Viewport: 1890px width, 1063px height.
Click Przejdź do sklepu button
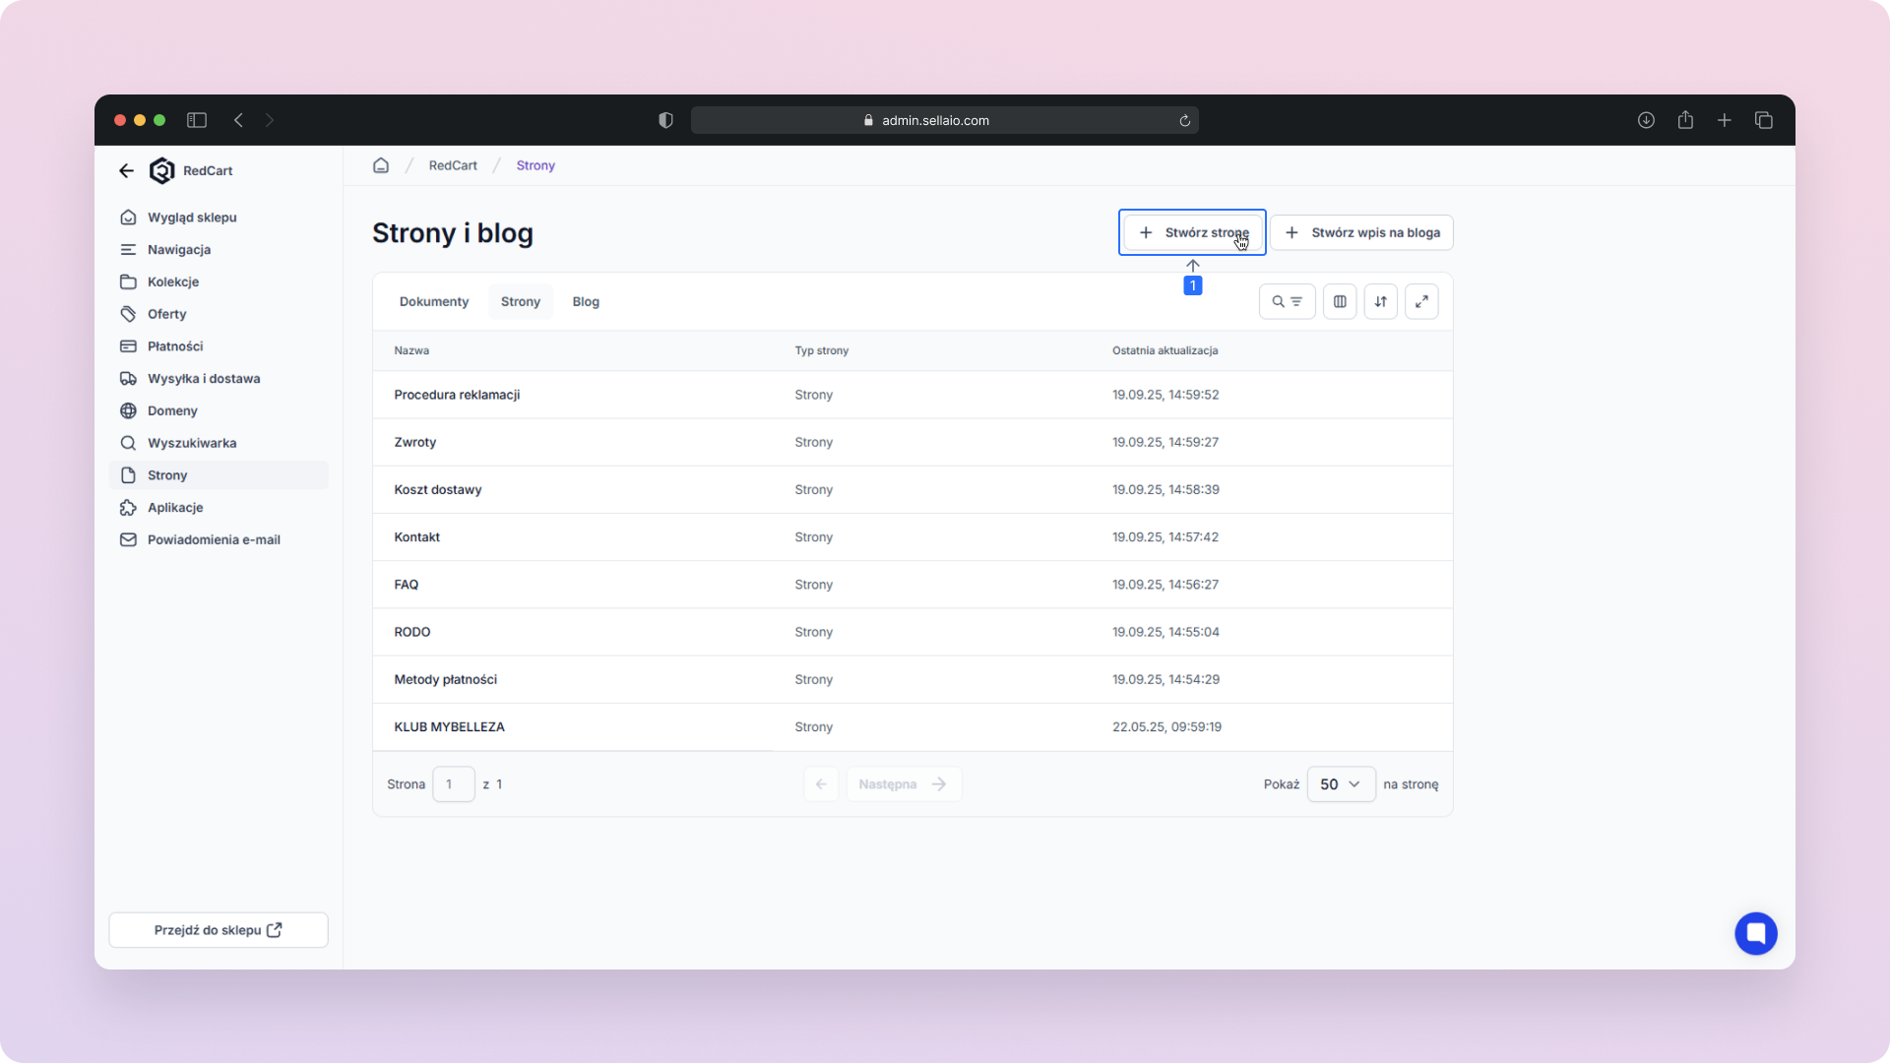coord(219,930)
